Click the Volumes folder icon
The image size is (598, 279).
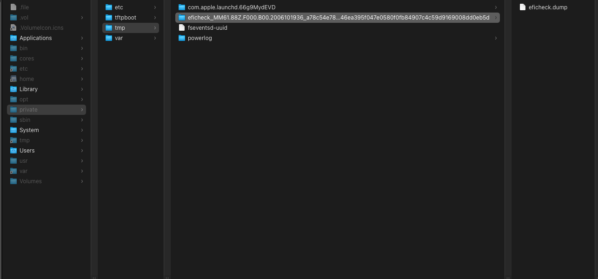coord(13,181)
